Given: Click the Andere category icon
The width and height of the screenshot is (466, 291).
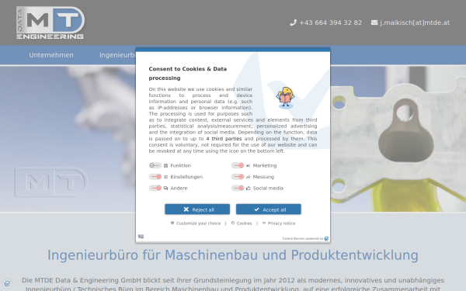Looking at the screenshot, I should tap(166, 189).
